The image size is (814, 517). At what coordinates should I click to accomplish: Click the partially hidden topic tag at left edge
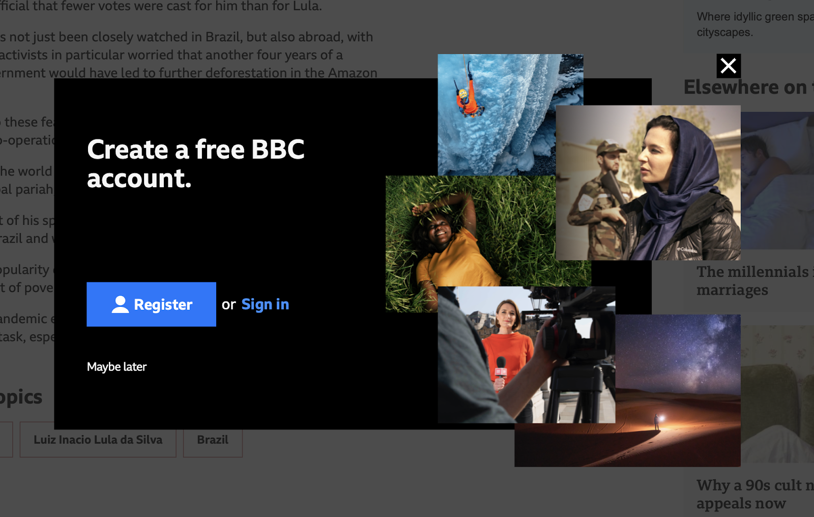6,440
